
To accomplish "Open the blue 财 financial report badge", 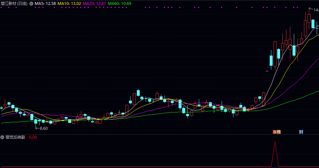I will click(x=301, y=132).
